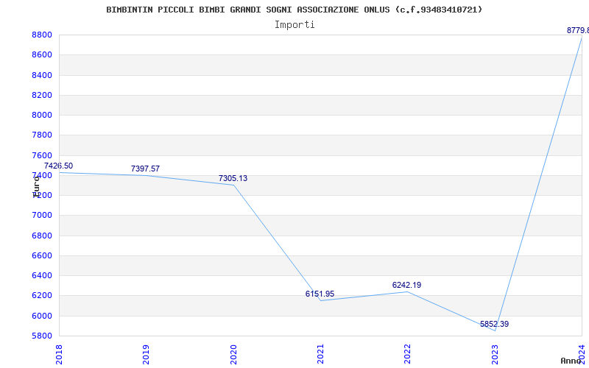Click the 5800 y-axis tick label

click(42, 336)
